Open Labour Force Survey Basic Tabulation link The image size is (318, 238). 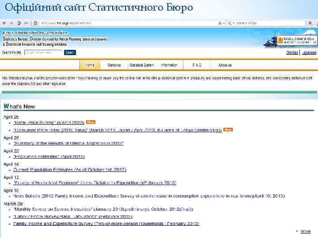point(73,216)
